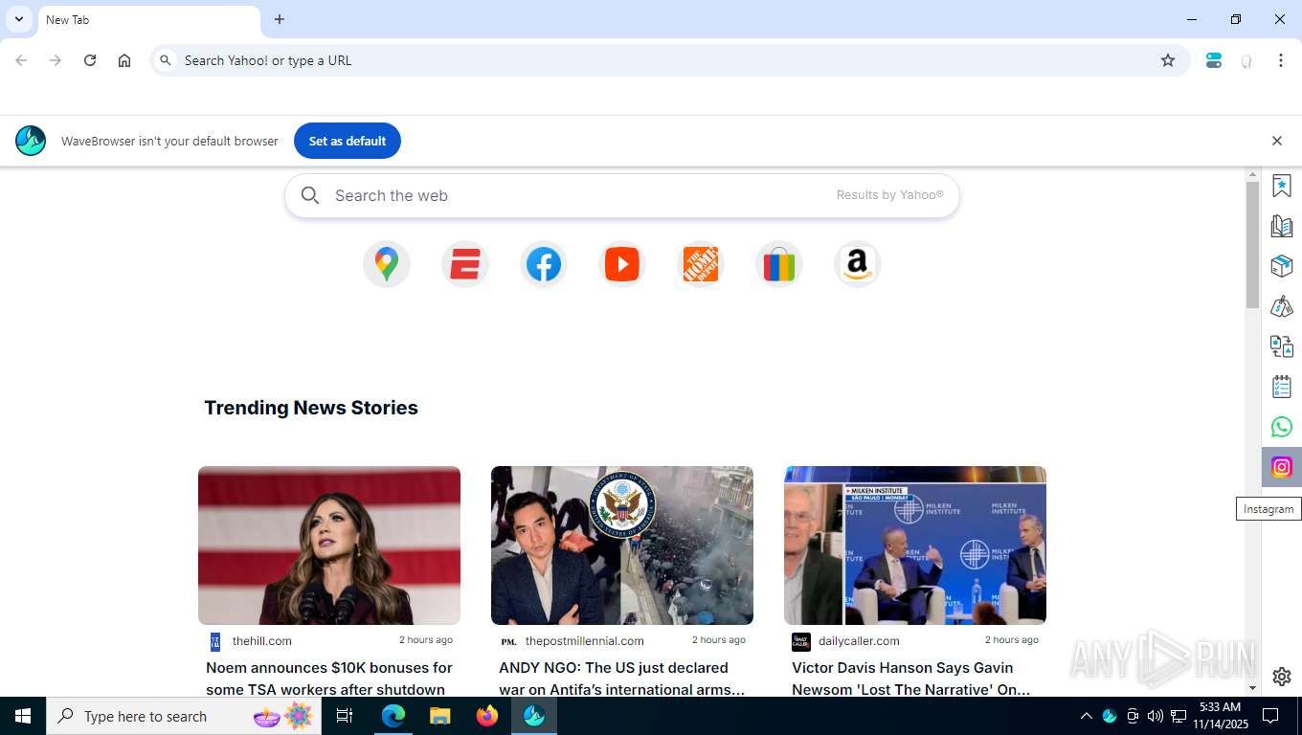This screenshot has width=1302, height=735.
Task: Click the Search the web box
Action: click(x=622, y=195)
